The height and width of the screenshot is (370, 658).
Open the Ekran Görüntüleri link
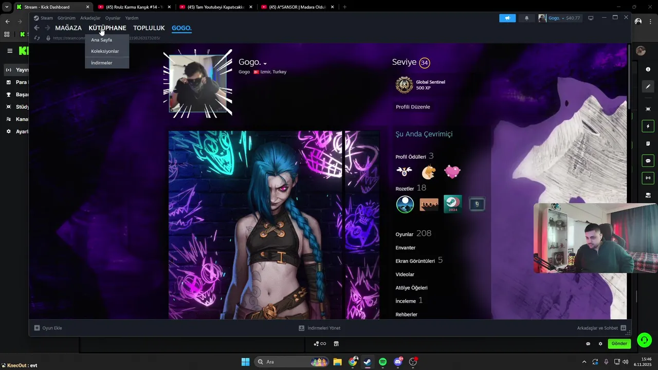pos(419,261)
